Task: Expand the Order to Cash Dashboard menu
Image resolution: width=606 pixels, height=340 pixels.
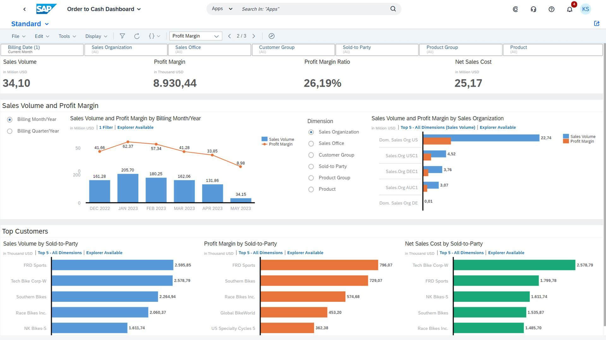Action: (140, 9)
